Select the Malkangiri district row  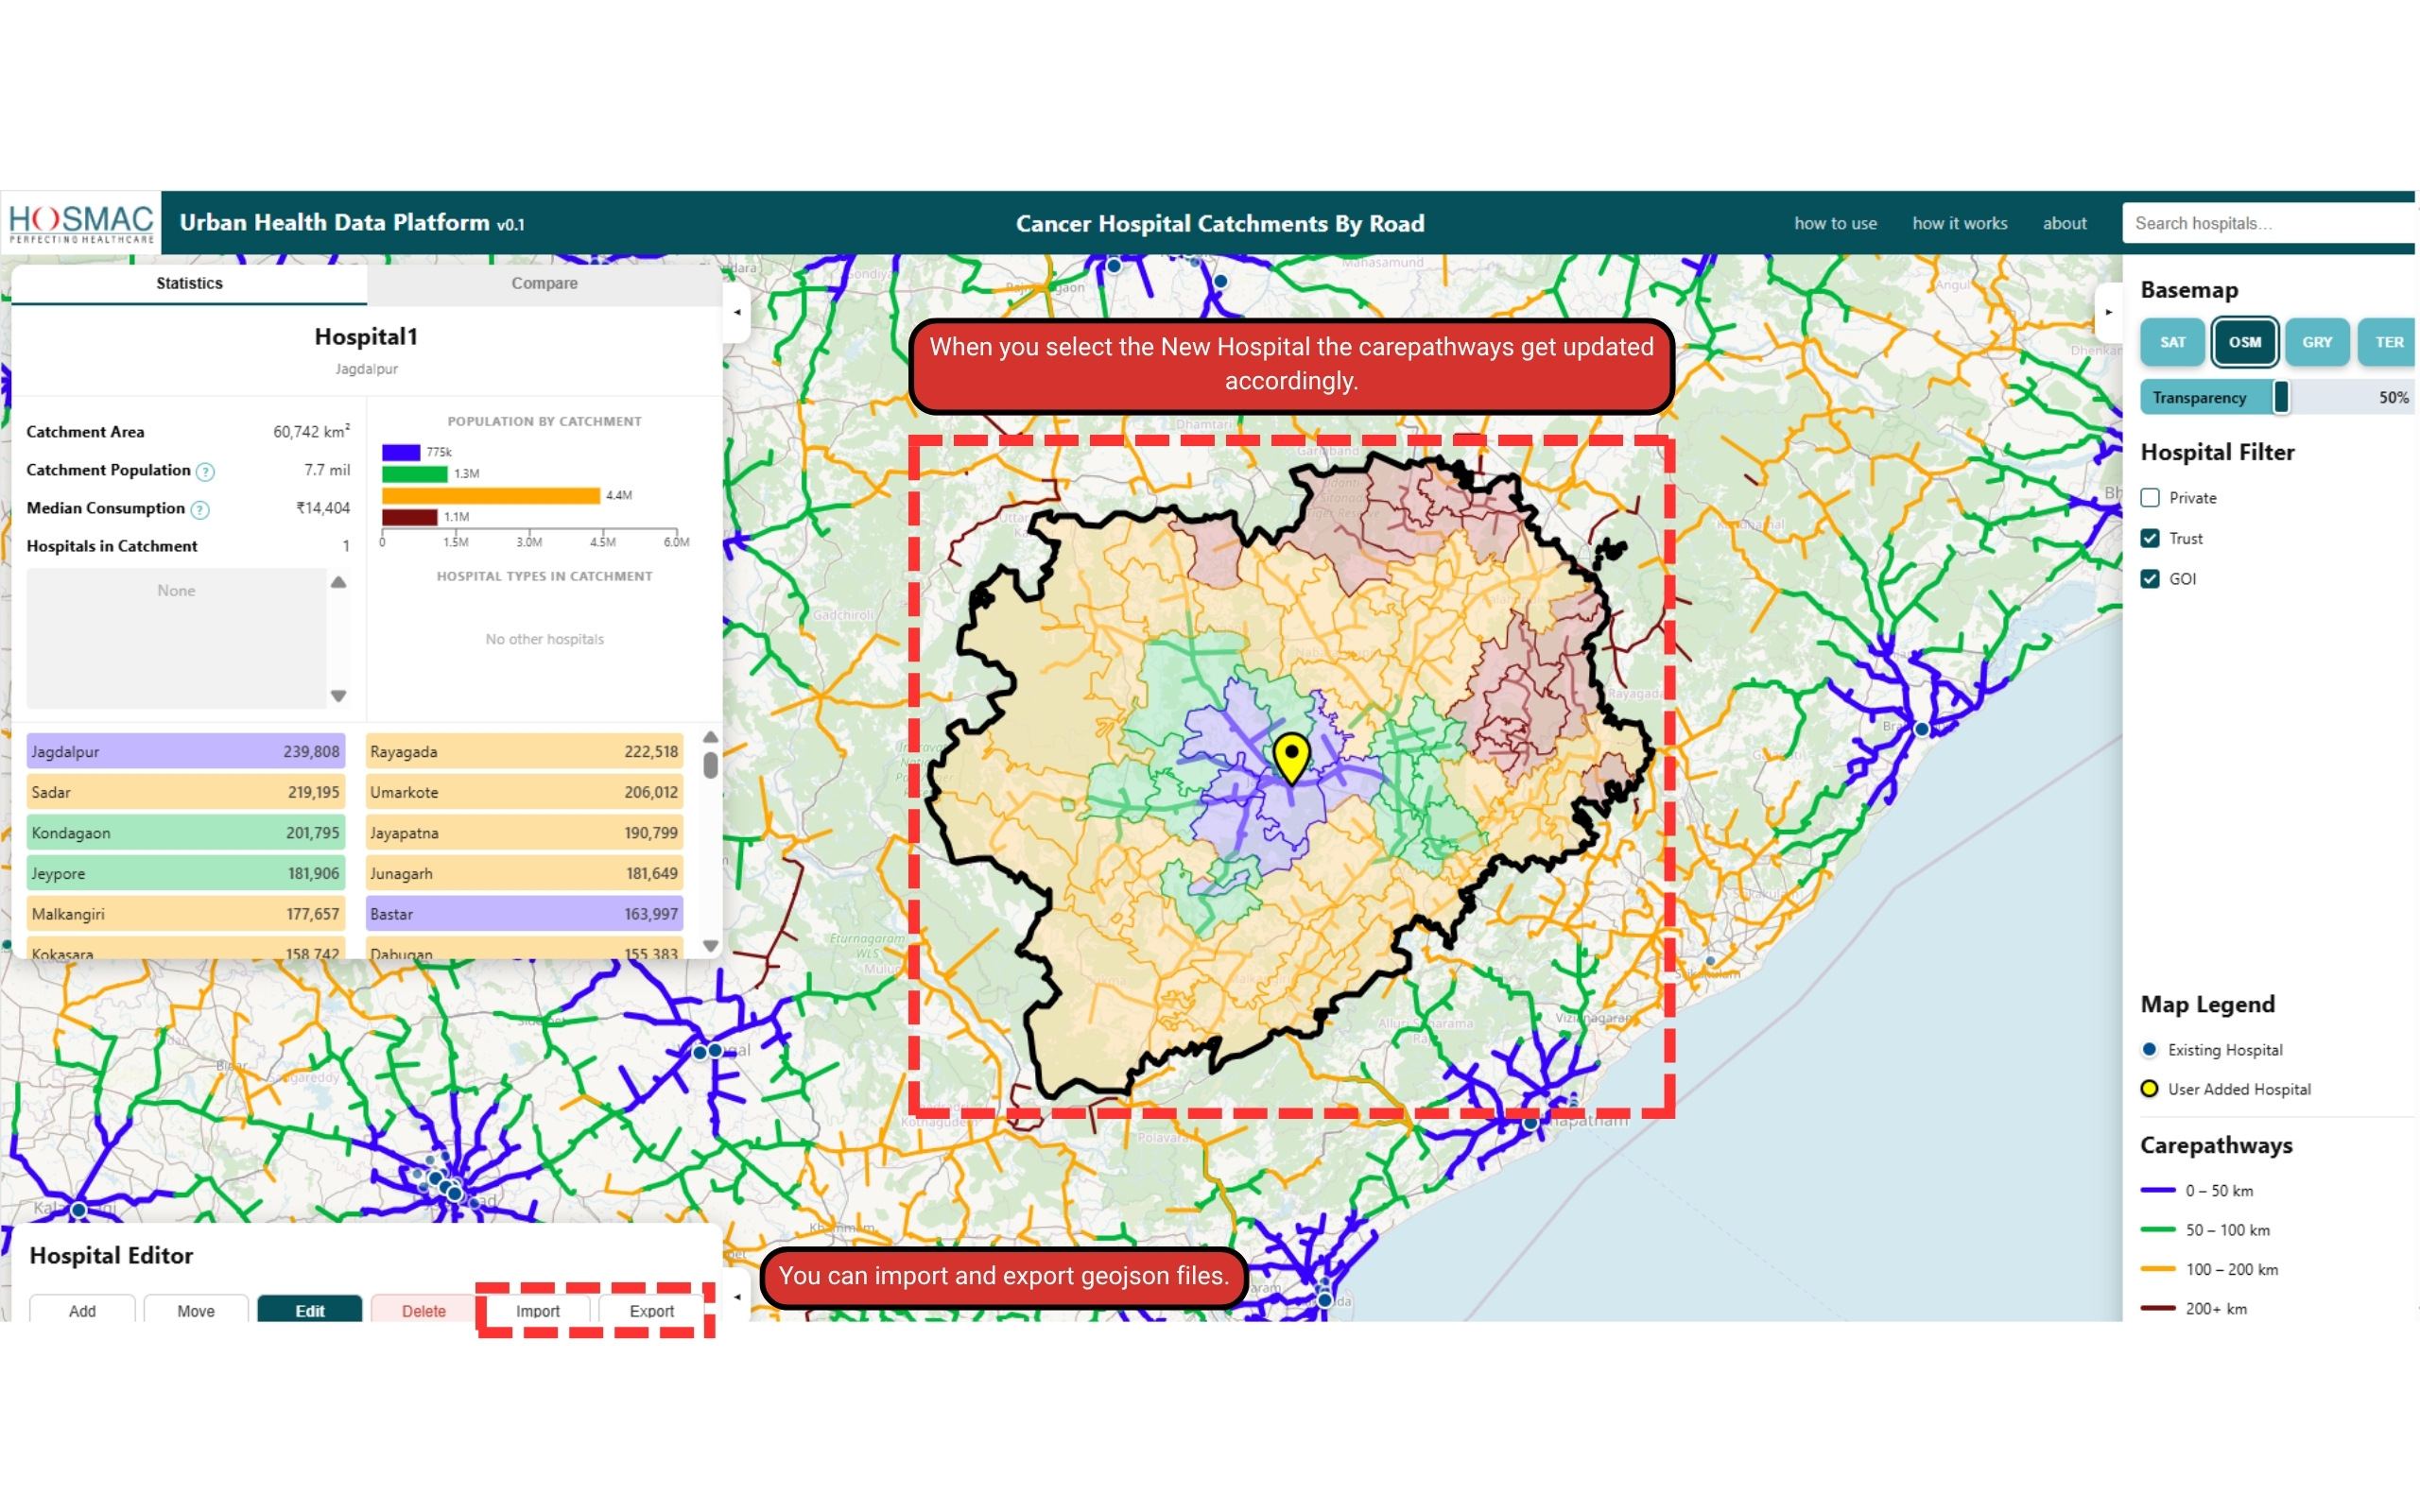(x=186, y=914)
